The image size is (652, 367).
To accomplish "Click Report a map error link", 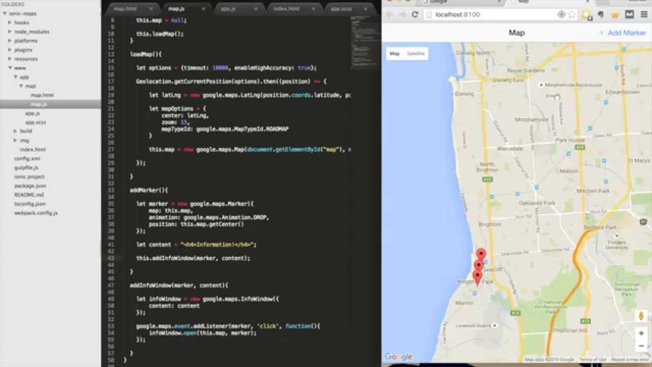I will 631,359.
